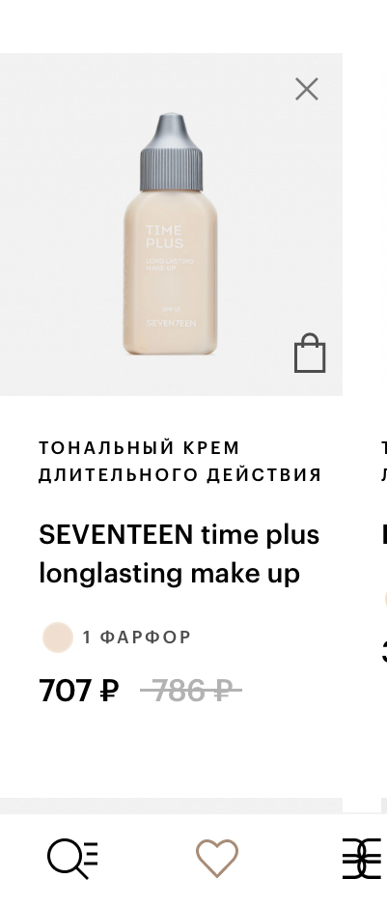The height and width of the screenshot is (907, 387).
Task: Tap the store logo icon in bottom bar
Action: pos(363,859)
